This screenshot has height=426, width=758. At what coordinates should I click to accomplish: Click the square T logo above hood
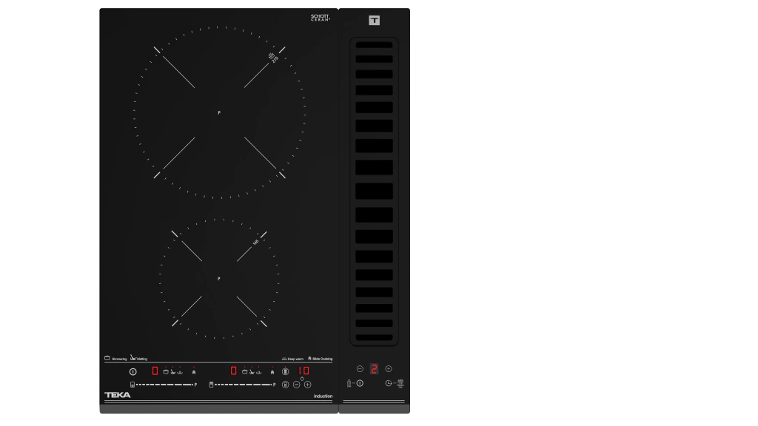point(374,20)
